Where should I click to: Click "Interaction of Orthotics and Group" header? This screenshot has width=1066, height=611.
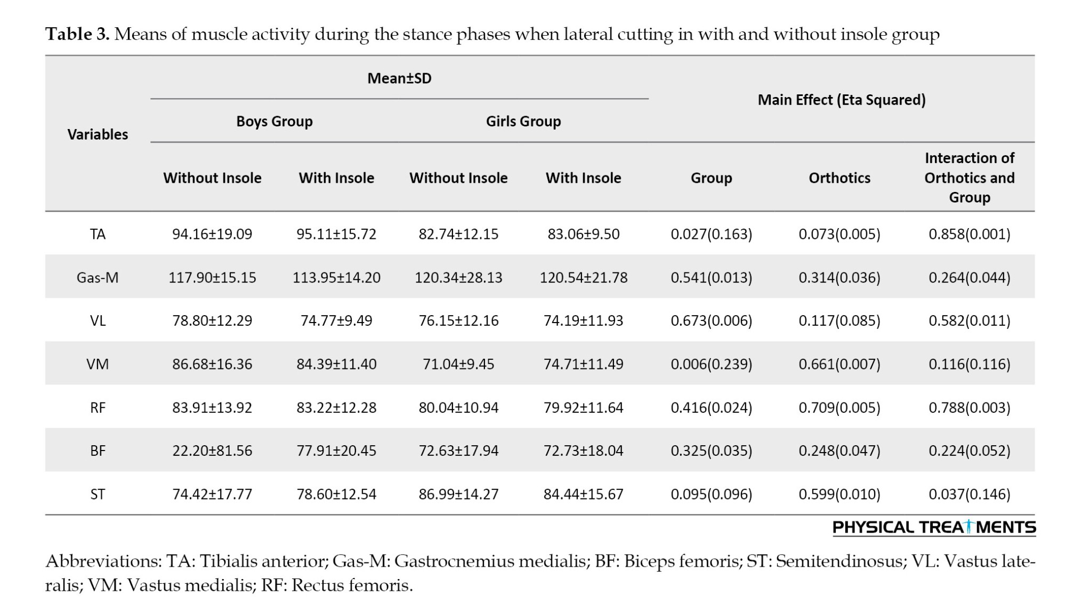(x=969, y=178)
